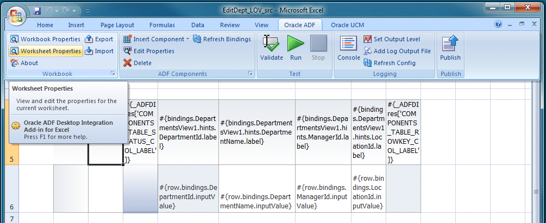Go to the Data ribbon tab
Image resolution: width=546 pixels, height=223 pixels.
[198, 25]
